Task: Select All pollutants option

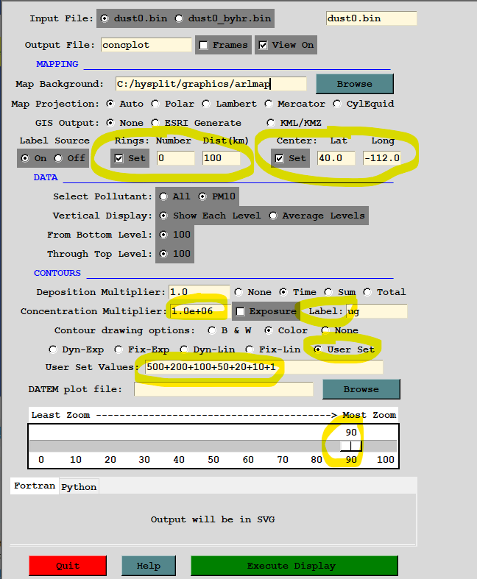Action: [162, 196]
